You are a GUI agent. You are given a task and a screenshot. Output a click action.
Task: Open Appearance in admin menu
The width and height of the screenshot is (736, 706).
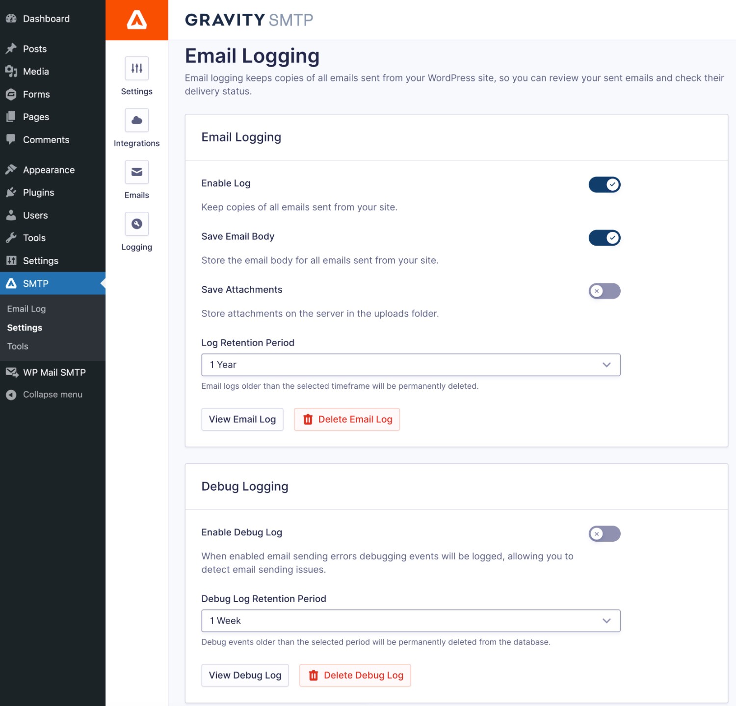pos(49,170)
